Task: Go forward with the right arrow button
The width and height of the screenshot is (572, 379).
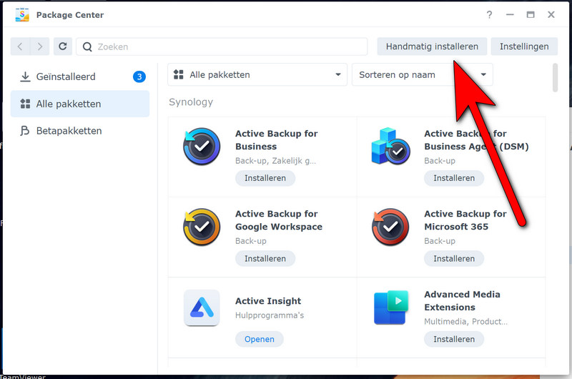Action: click(x=40, y=46)
